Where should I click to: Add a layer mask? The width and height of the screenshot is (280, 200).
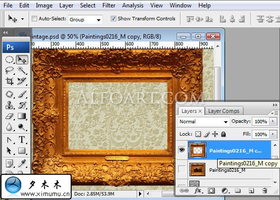[211, 191]
